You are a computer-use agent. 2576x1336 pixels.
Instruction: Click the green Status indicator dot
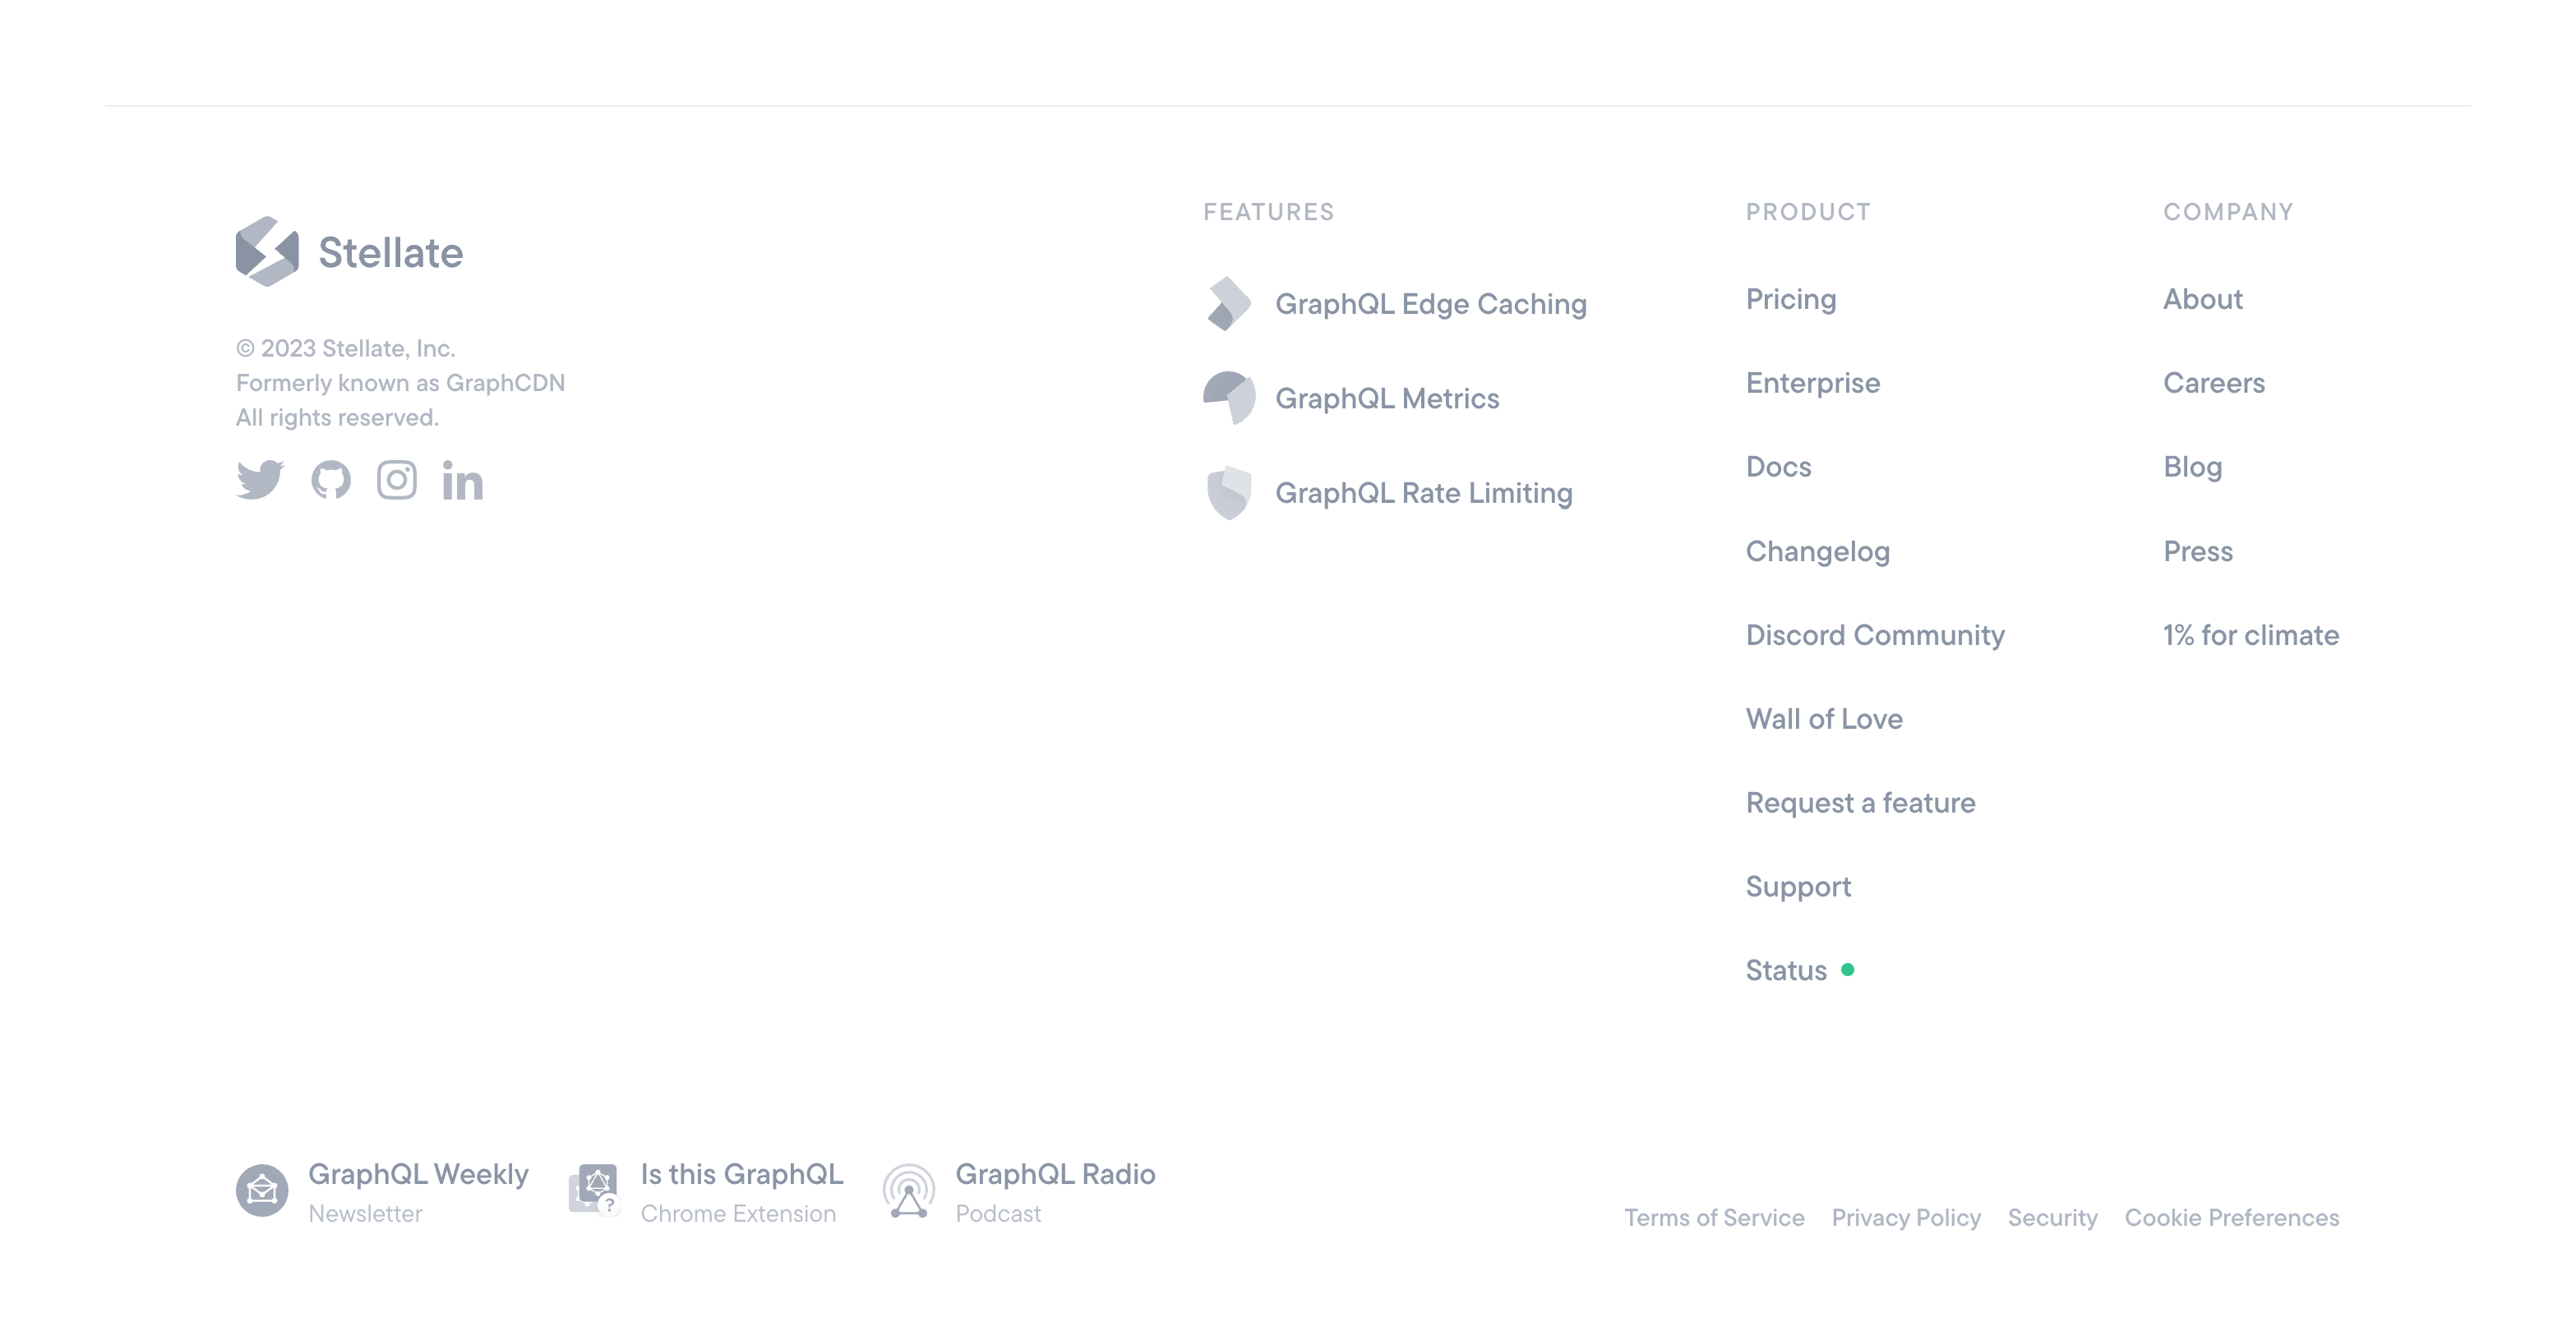[x=1848, y=969]
